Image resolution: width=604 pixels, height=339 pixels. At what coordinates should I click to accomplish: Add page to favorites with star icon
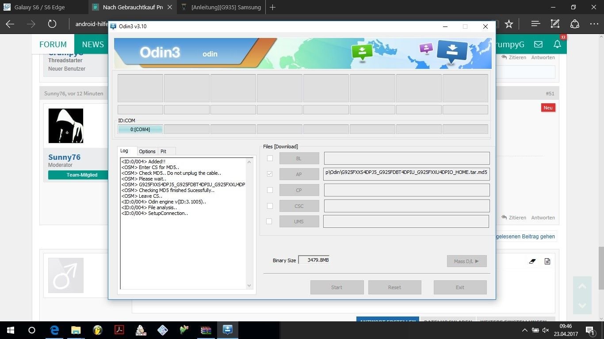pyautogui.click(x=509, y=24)
